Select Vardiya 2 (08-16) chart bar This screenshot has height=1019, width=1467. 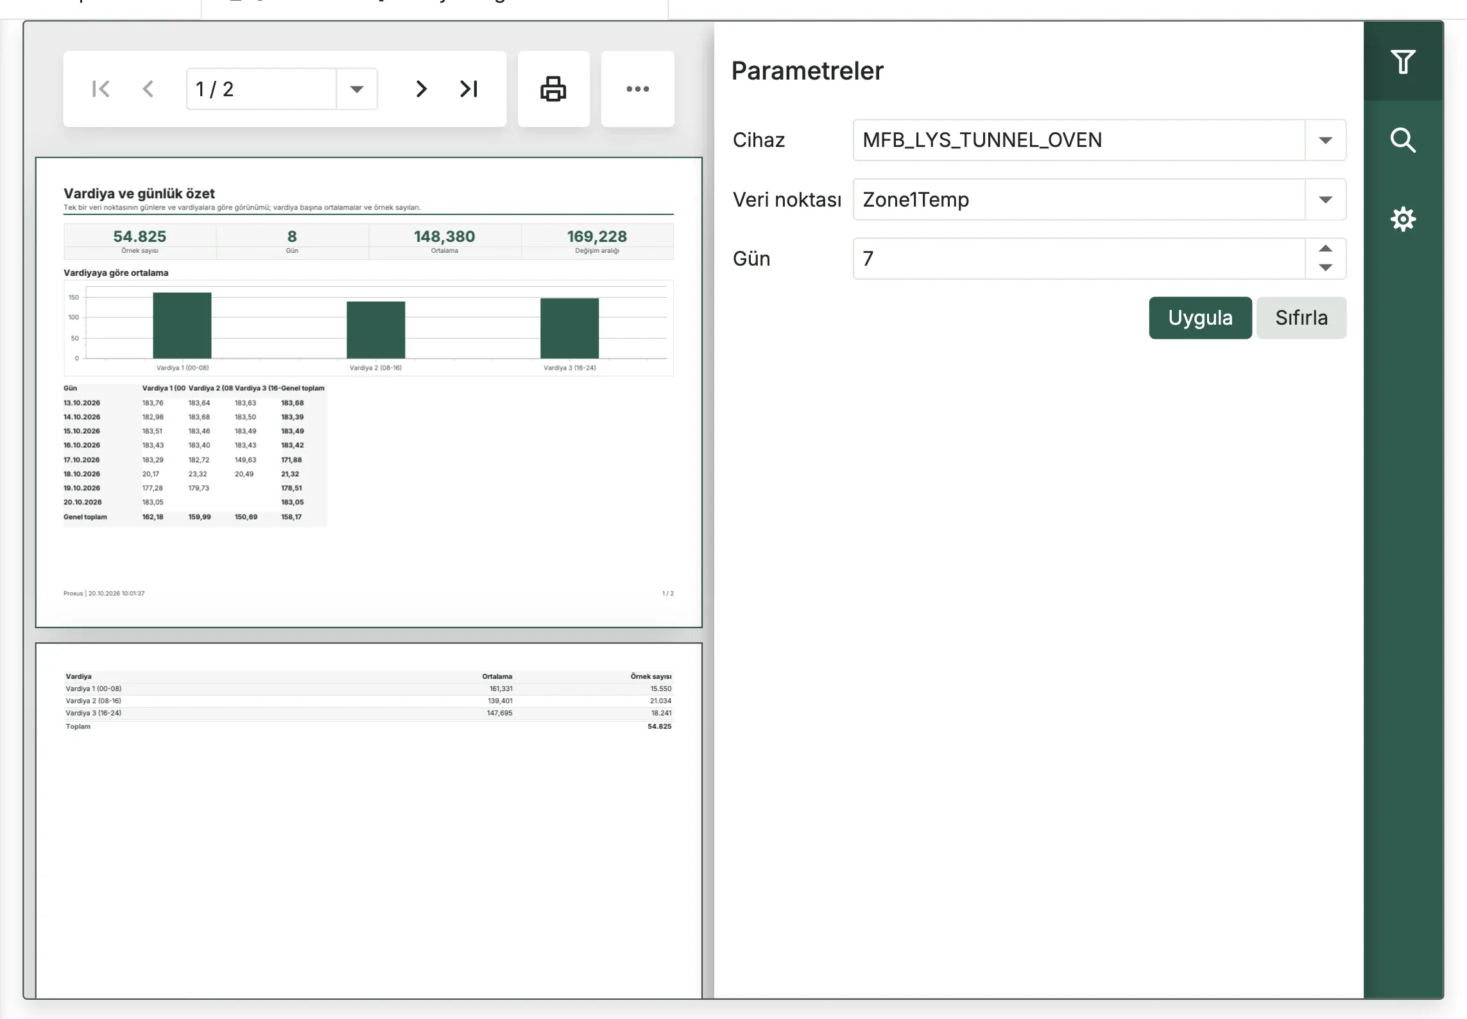tap(376, 330)
